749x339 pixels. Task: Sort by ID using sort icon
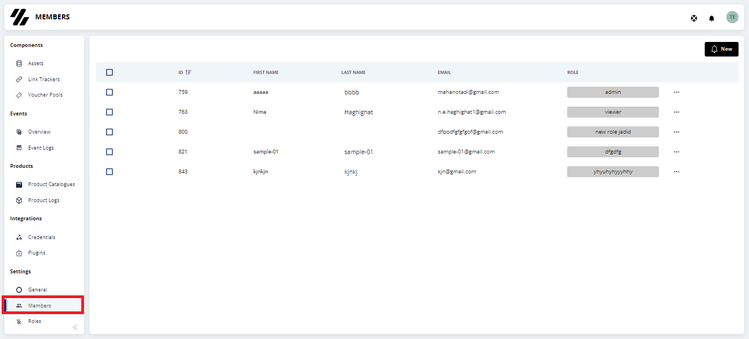188,72
